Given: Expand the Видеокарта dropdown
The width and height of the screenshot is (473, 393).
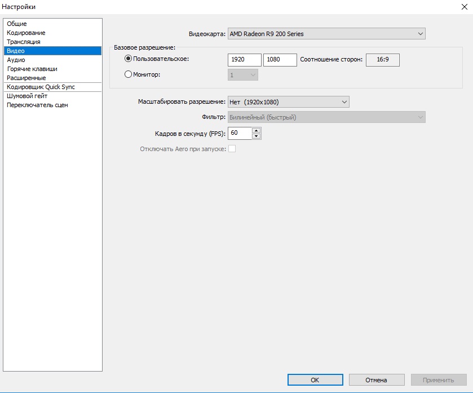Looking at the screenshot, I should pyautogui.click(x=326, y=34).
